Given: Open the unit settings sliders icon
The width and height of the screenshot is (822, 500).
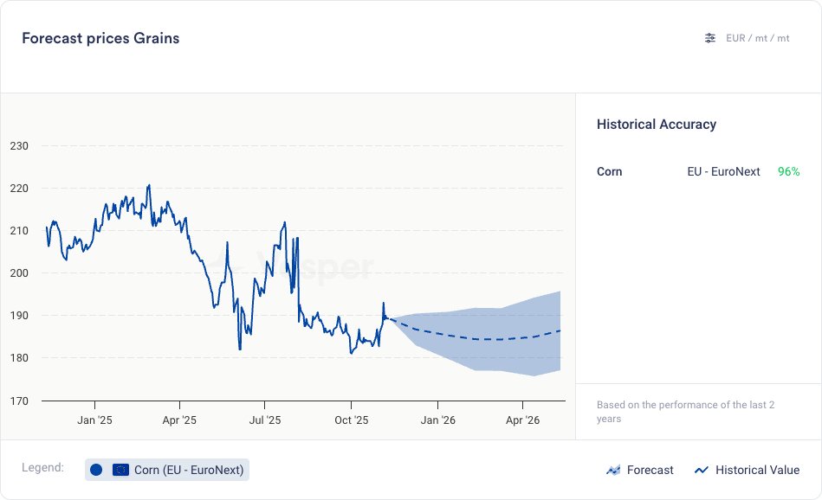Looking at the screenshot, I should click(710, 38).
